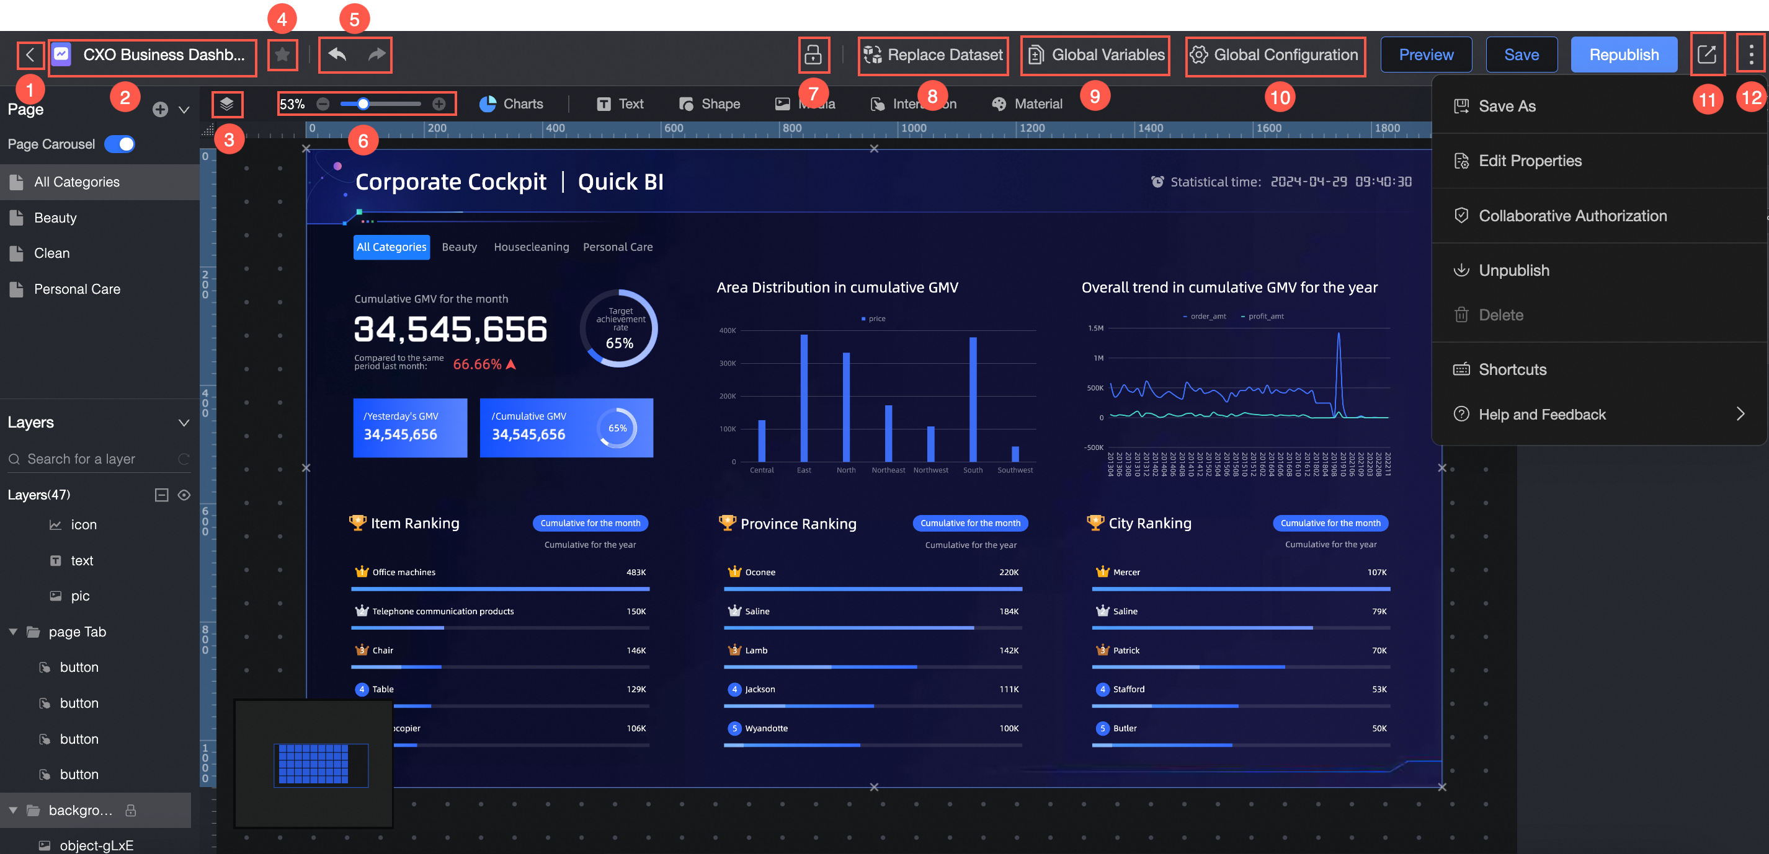
Task: Unlock the background folder layer
Action: [x=130, y=810]
